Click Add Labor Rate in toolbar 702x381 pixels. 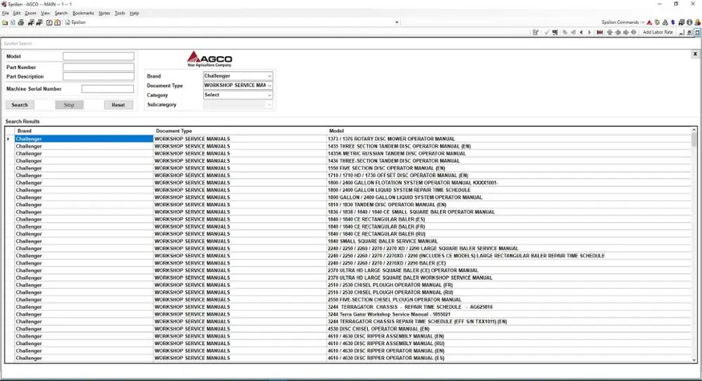658,32
